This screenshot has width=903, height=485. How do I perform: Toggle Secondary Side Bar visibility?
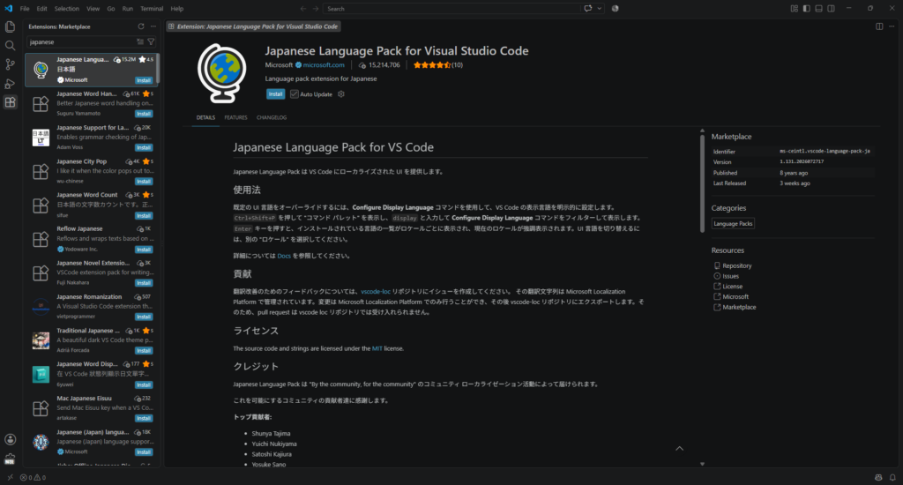831,9
